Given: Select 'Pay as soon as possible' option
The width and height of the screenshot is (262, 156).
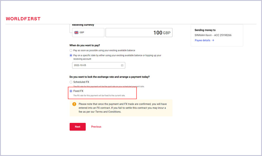Looking at the screenshot, I should click(x=71, y=50).
